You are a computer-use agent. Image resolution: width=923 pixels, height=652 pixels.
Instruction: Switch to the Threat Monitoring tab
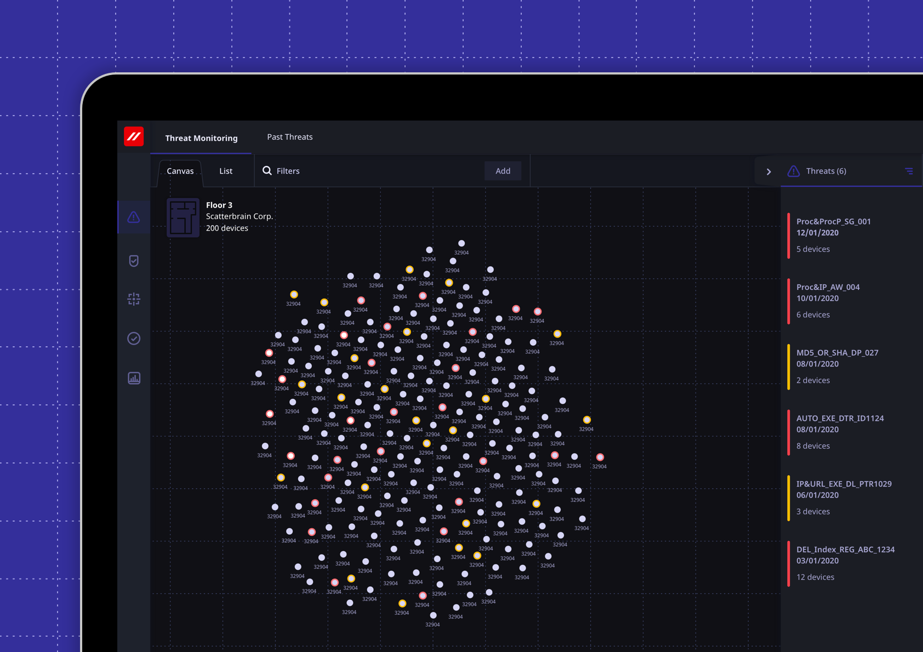pyautogui.click(x=201, y=138)
